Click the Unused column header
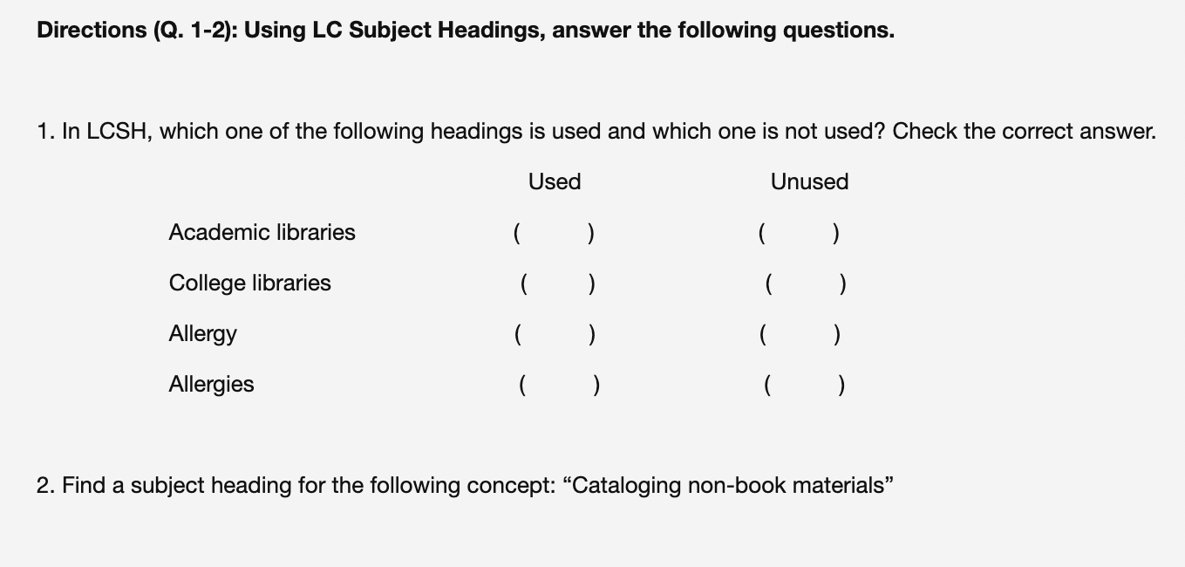This screenshot has height=567, width=1185. point(809,181)
